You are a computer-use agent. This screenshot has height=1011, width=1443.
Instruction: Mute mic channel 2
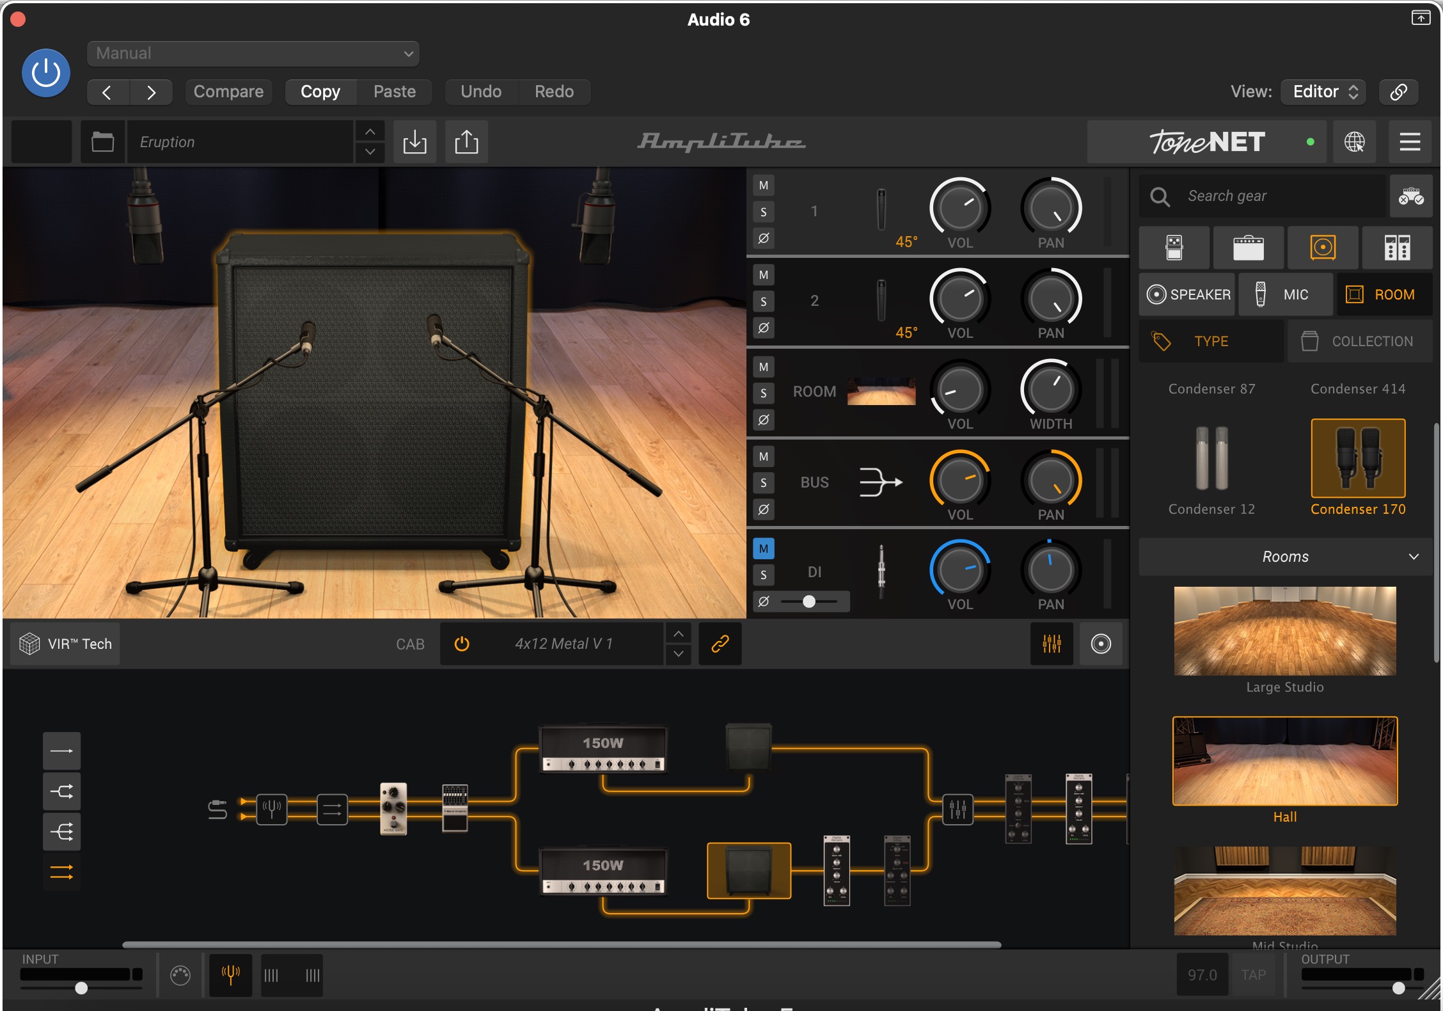pos(764,275)
